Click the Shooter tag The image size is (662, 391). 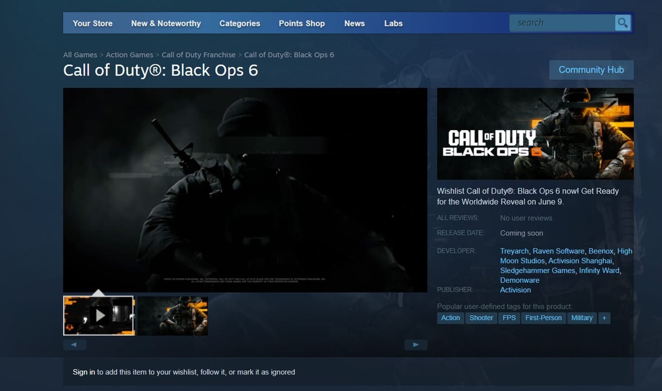coord(481,318)
